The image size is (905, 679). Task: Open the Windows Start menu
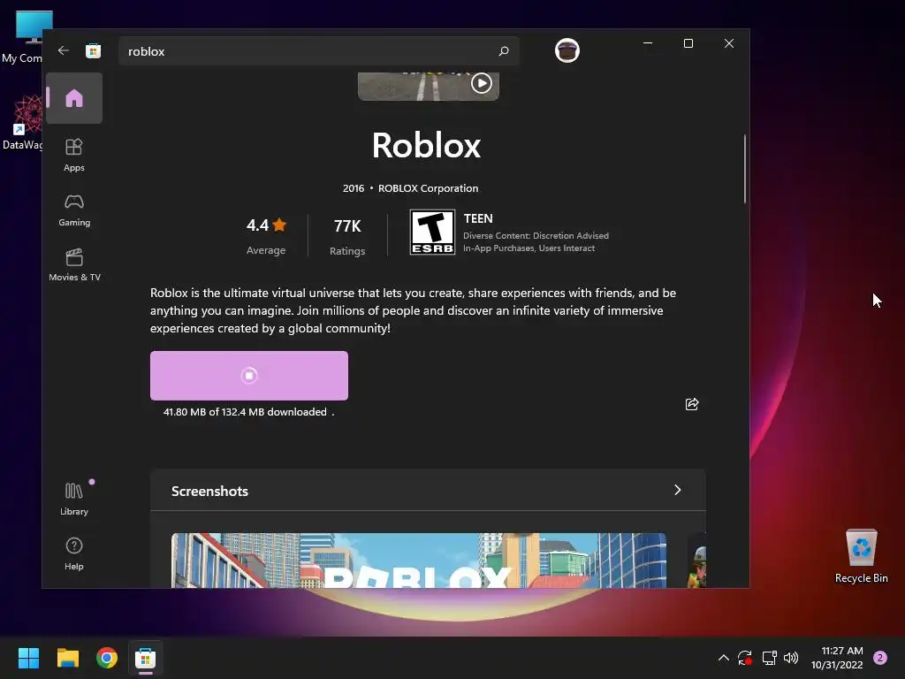pyautogui.click(x=28, y=658)
